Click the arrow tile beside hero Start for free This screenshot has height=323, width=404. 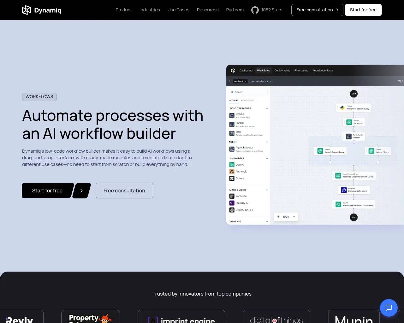tap(81, 191)
